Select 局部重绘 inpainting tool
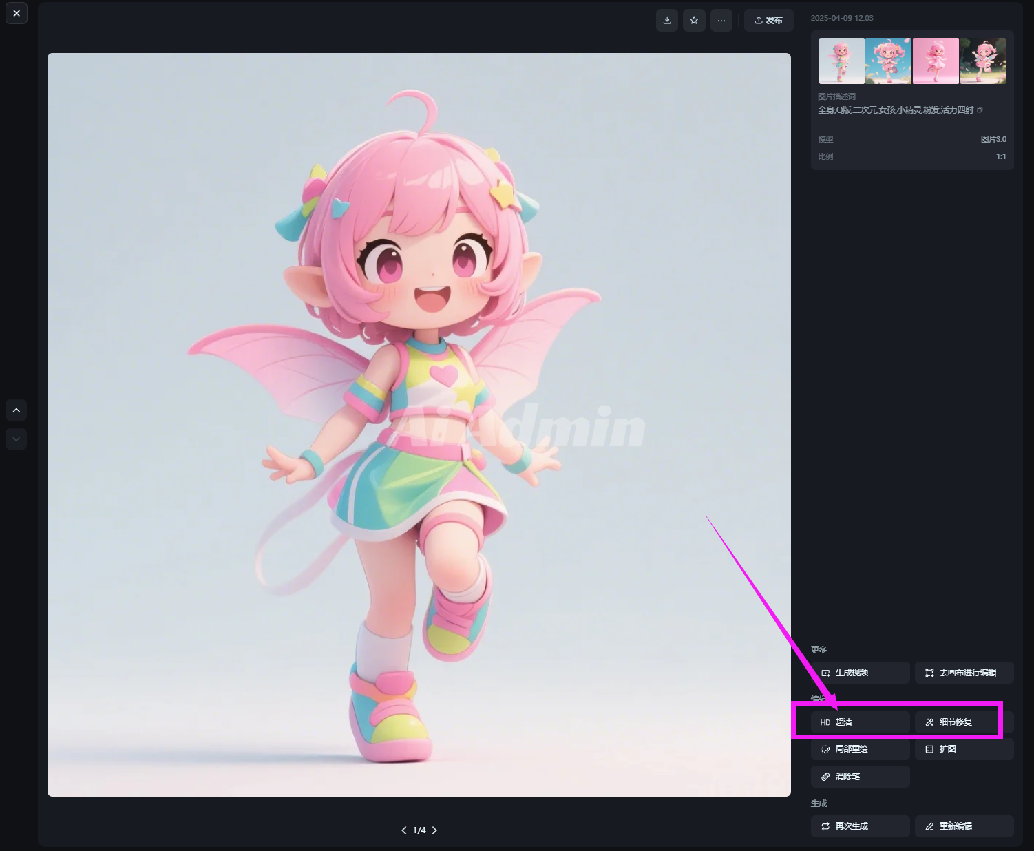 pos(860,749)
